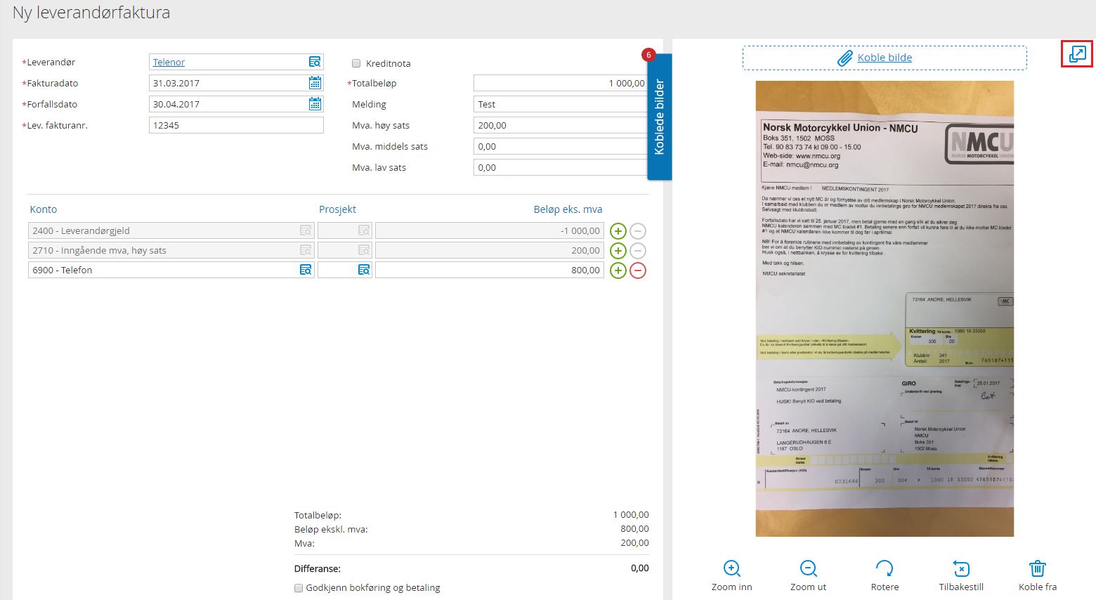Add a line after 2400 Leverandørgjeld row
The width and height of the screenshot is (1096, 600).
point(618,231)
